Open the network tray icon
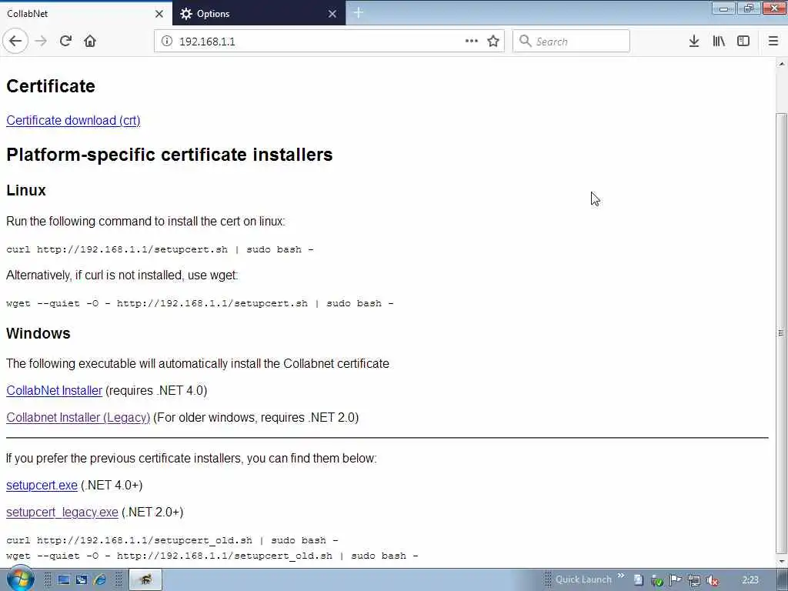 (694, 580)
